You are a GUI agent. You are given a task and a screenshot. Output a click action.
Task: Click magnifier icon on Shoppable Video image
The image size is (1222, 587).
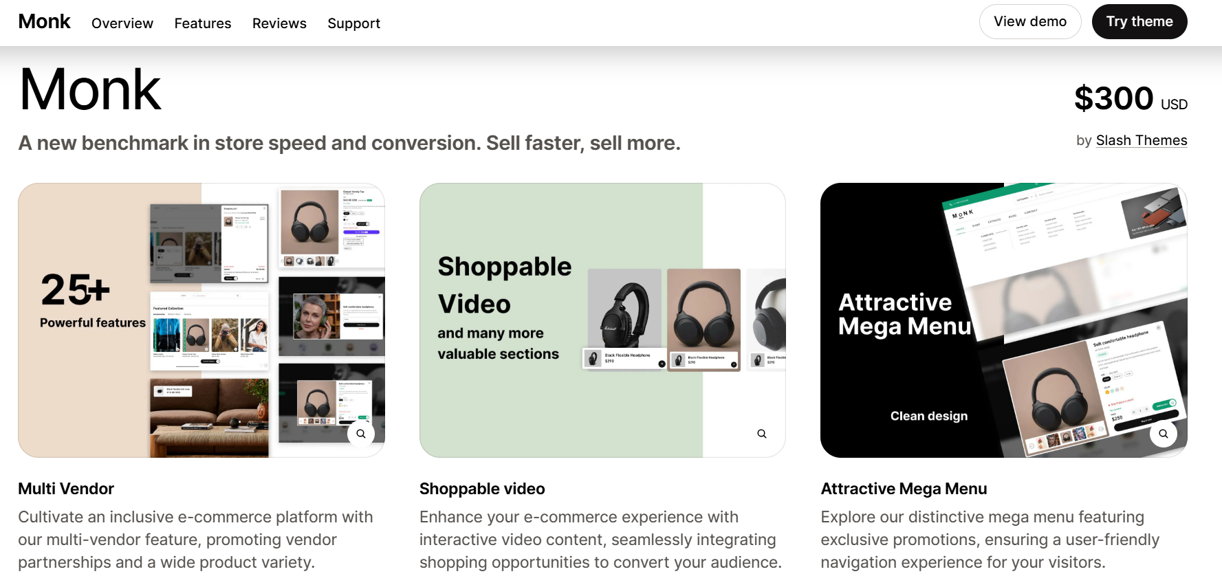point(762,434)
